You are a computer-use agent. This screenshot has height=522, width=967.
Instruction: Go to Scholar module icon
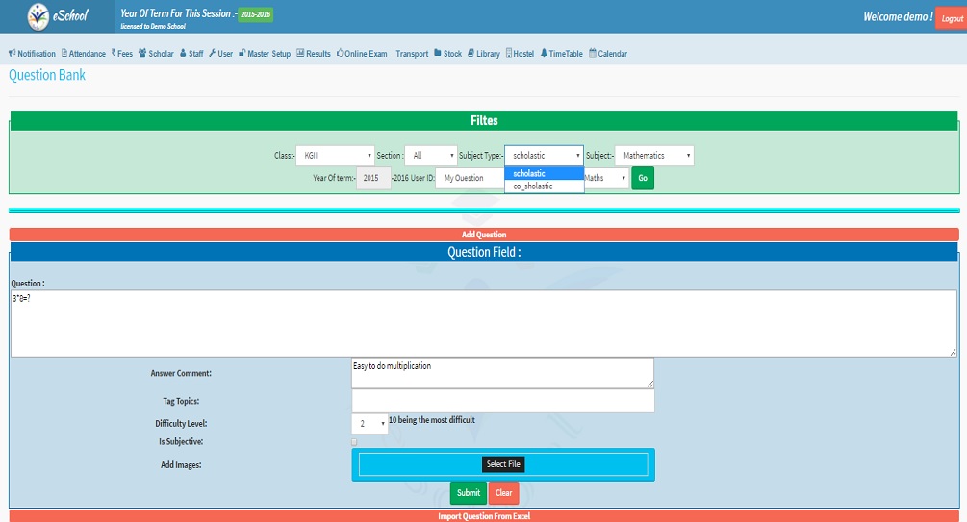pyautogui.click(x=142, y=54)
